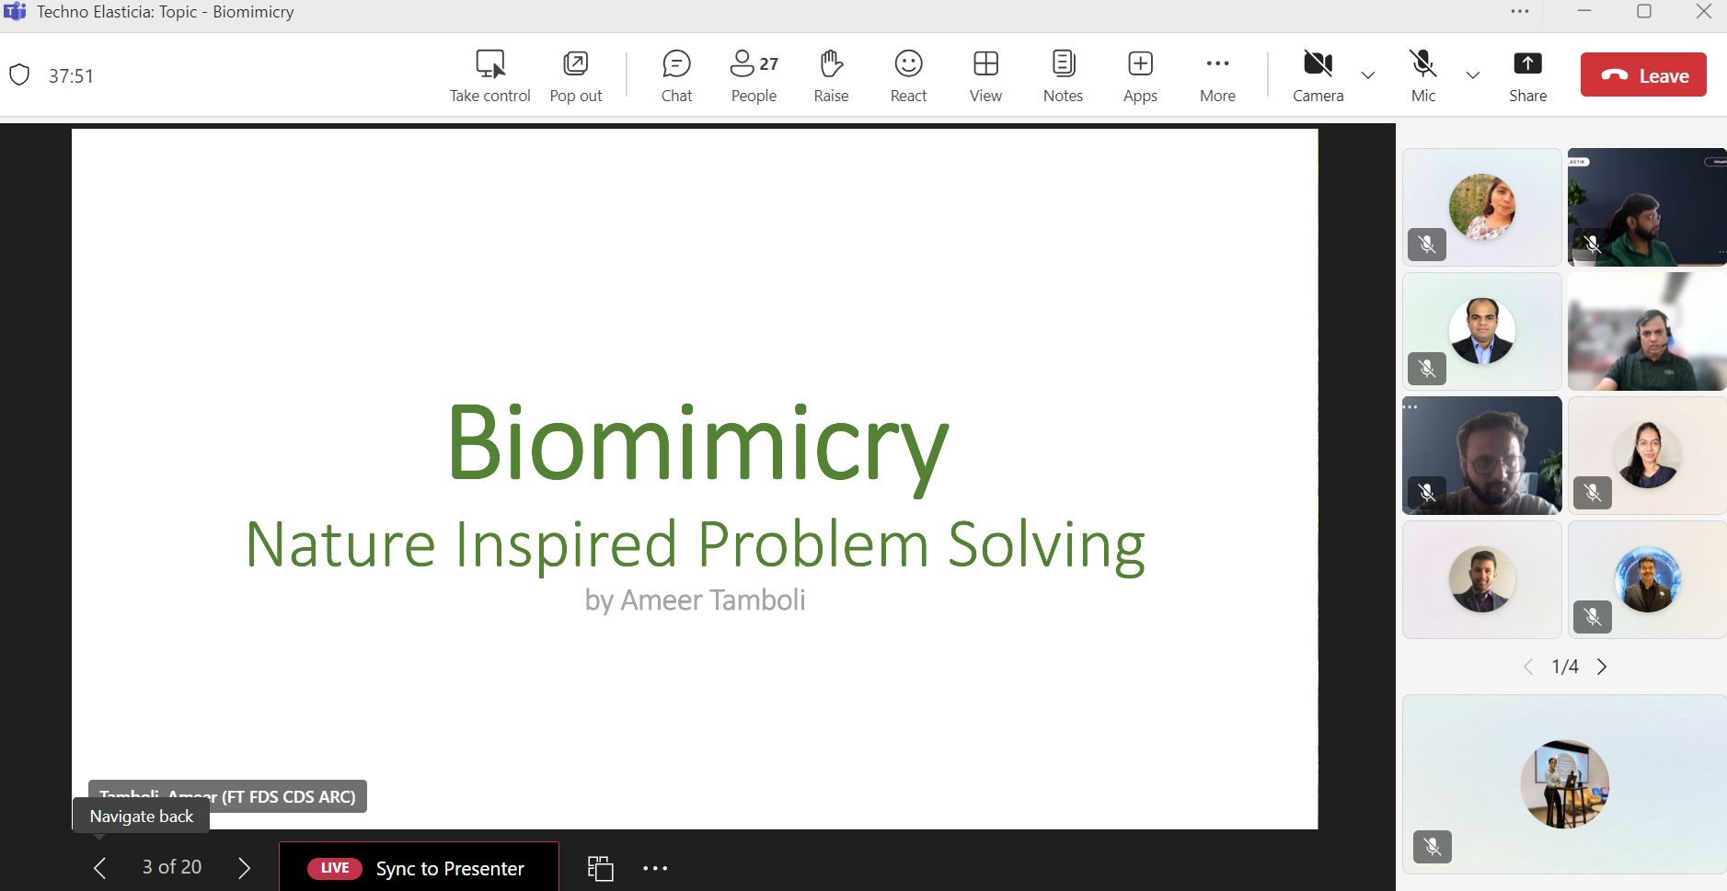Open slide options ellipsis menu

[655, 868]
